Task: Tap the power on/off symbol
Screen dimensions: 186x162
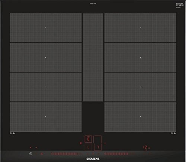Action: 31,153
